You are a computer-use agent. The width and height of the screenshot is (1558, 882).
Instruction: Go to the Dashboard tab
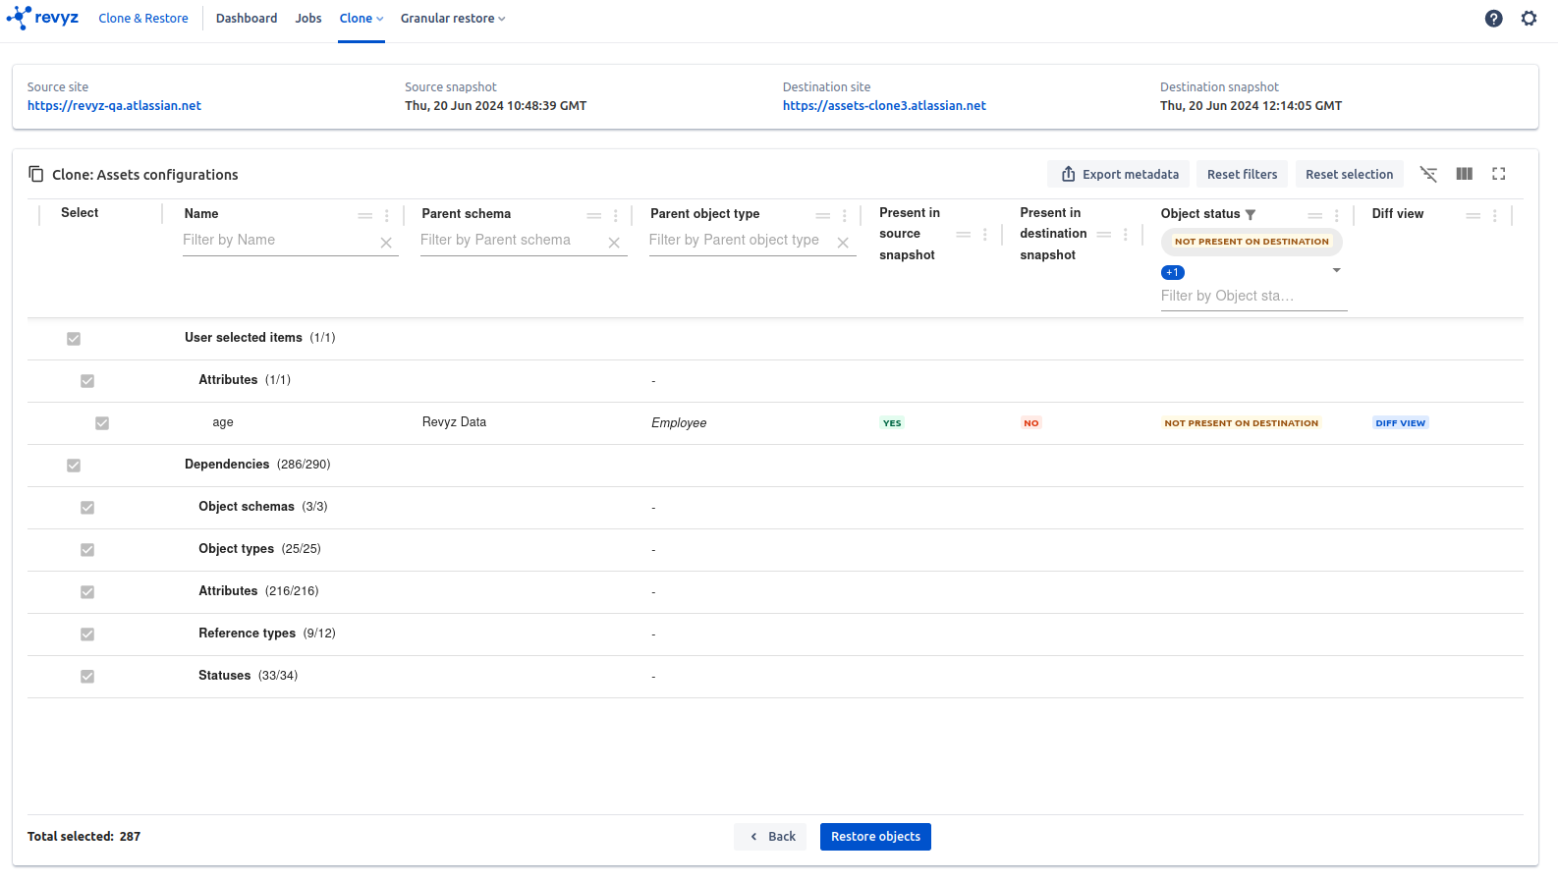click(x=247, y=19)
